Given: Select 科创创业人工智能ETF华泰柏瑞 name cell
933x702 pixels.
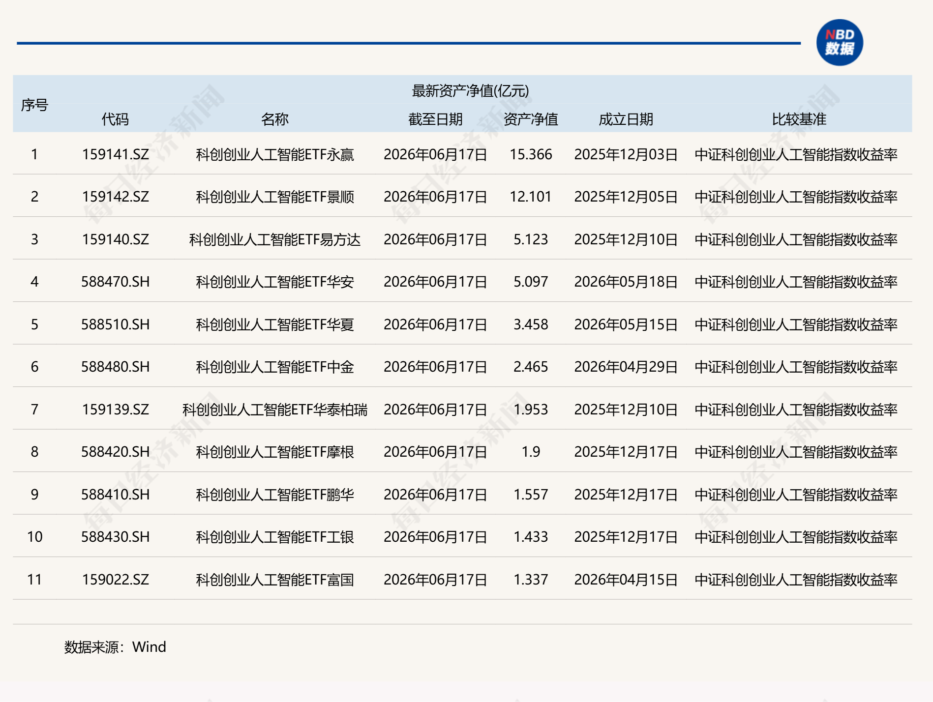Looking at the screenshot, I should tap(275, 409).
